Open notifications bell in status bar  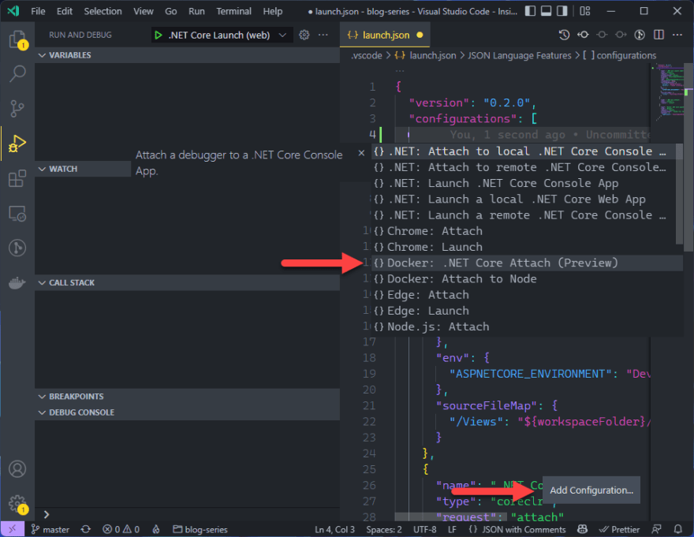677,529
